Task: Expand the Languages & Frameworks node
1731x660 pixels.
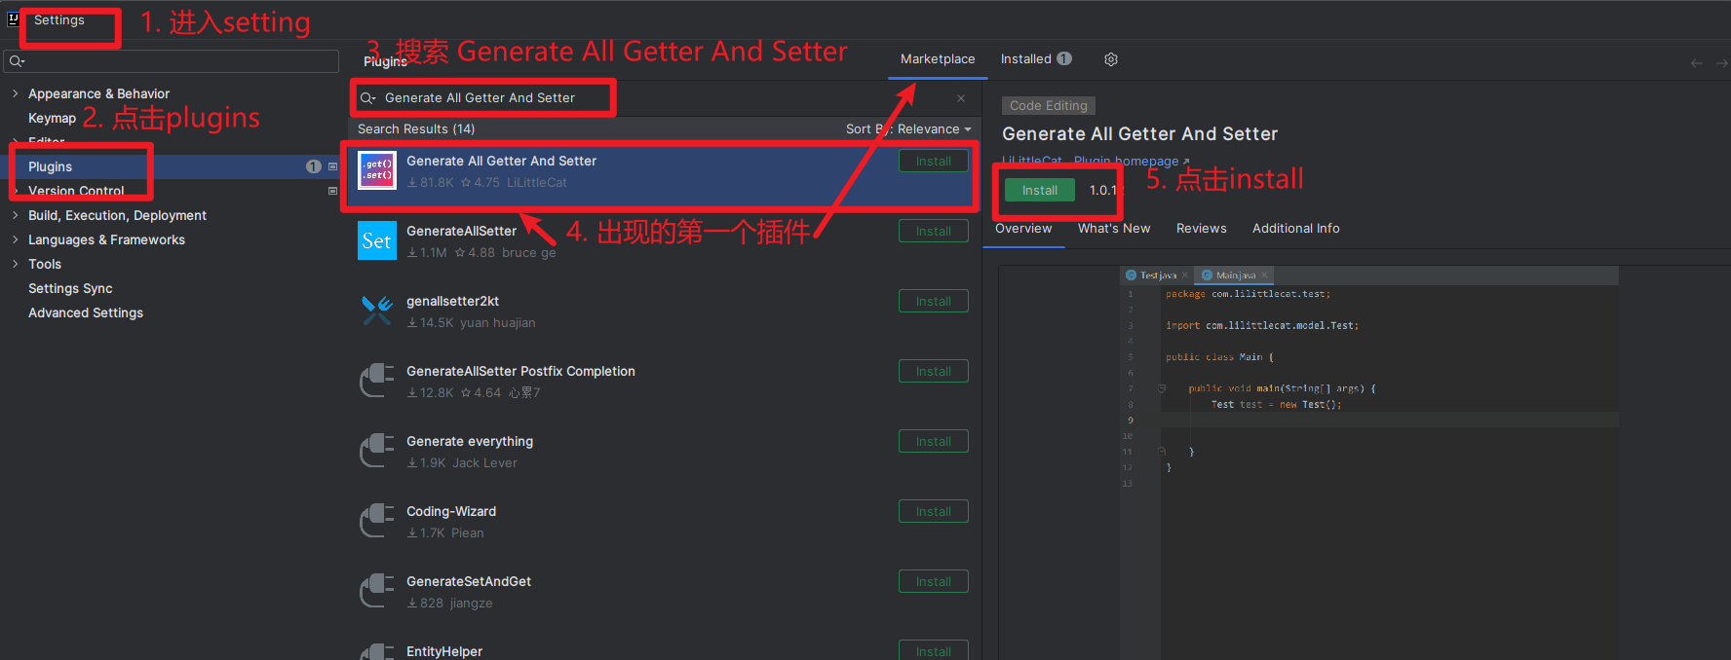Action: (15, 239)
